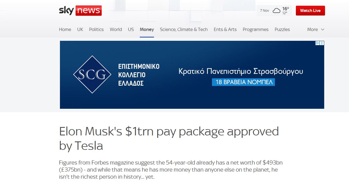Select the Money tab
This screenshot has width=349, height=183.
click(x=147, y=29)
